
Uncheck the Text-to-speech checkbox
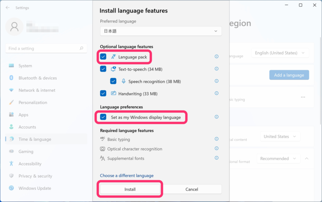(103, 69)
